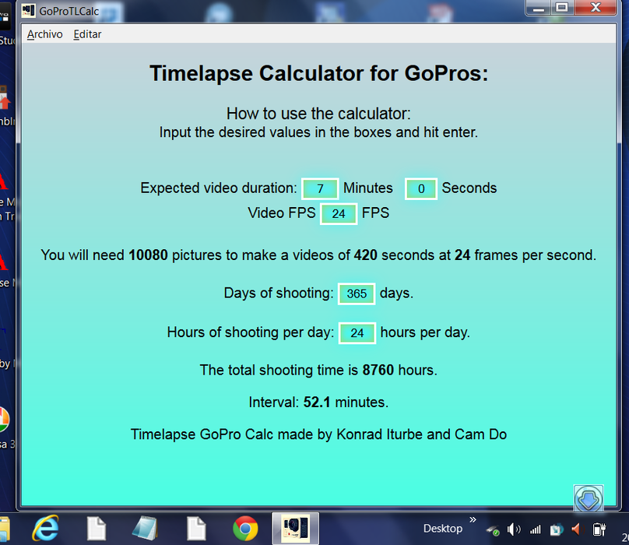The width and height of the screenshot is (629, 545).
Task: Open the Editar menu
Action: point(87,34)
